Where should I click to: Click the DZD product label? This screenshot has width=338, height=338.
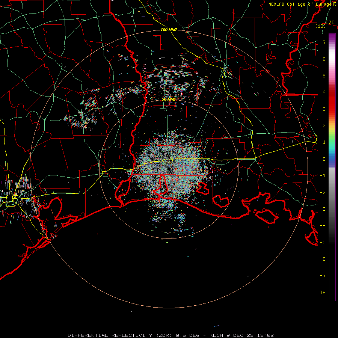(x=330, y=23)
